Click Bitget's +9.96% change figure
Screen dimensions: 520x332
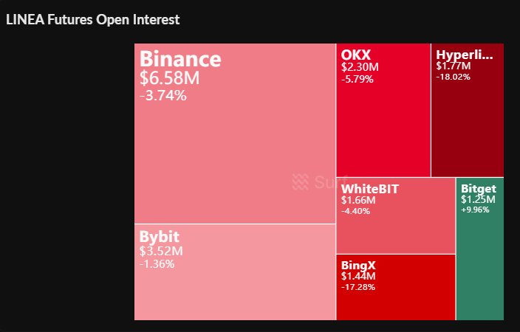point(476,210)
